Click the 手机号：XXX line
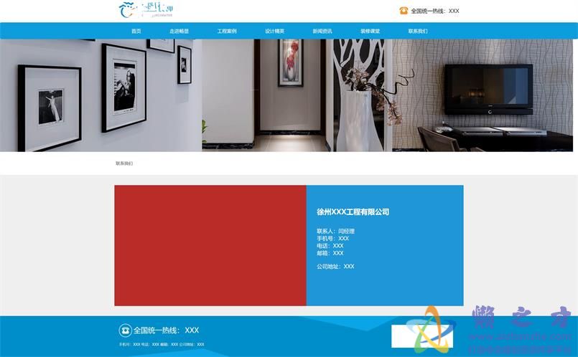The image size is (578, 357). [x=332, y=239]
